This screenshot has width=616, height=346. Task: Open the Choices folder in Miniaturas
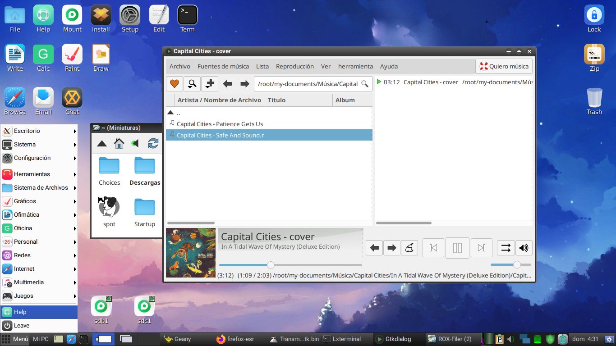[109, 171]
